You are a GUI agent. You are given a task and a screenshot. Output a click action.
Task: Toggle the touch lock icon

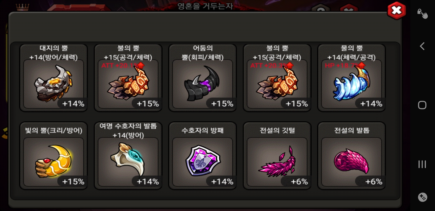point(422,13)
